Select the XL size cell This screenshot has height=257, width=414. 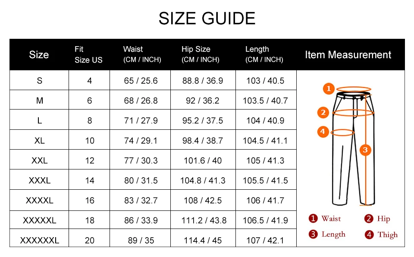[39, 140]
